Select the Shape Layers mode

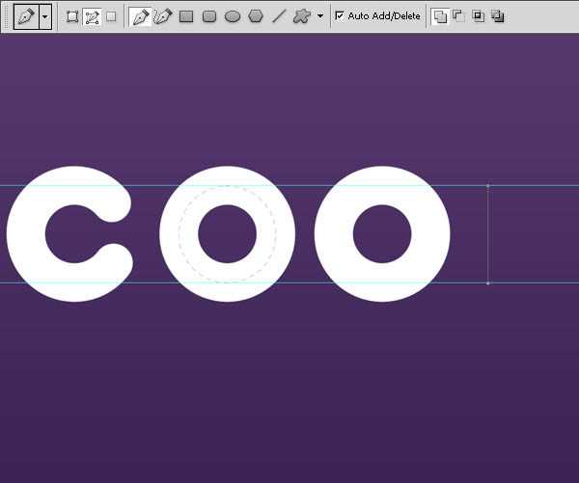pos(72,16)
